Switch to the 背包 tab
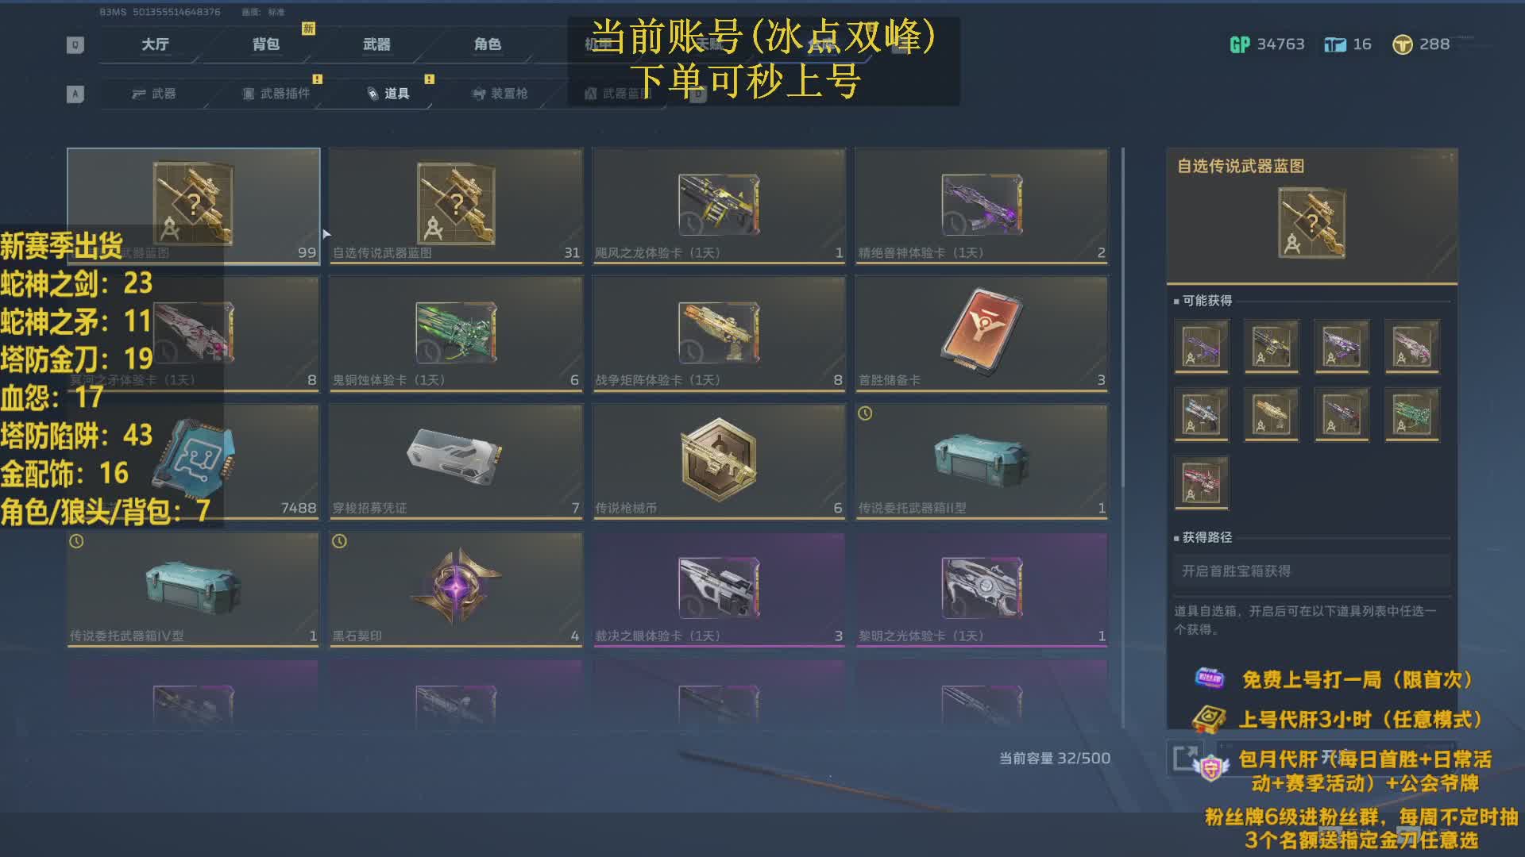Screen dimensions: 1525x857 point(265,44)
